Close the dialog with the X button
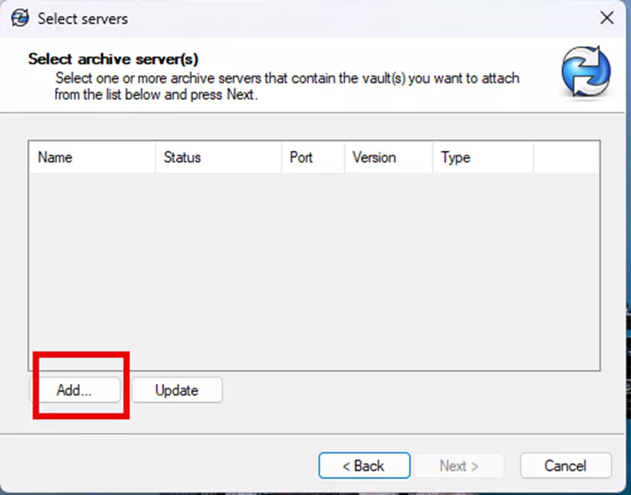The width and height of the screenshot is (631, 495). 607,18
